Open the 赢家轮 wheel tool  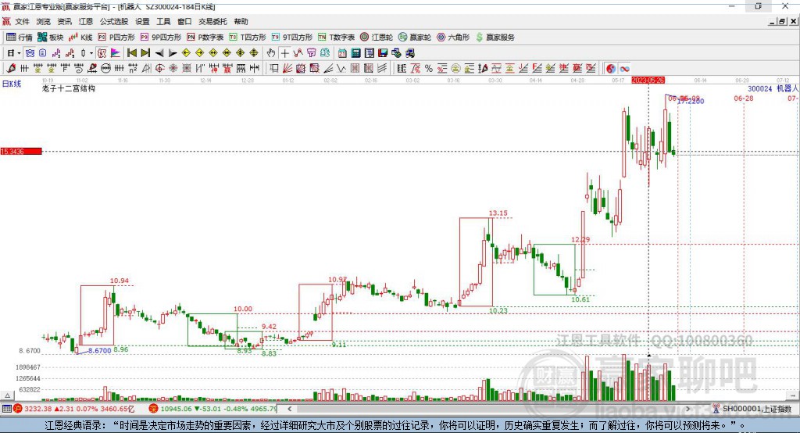(415, 38)
